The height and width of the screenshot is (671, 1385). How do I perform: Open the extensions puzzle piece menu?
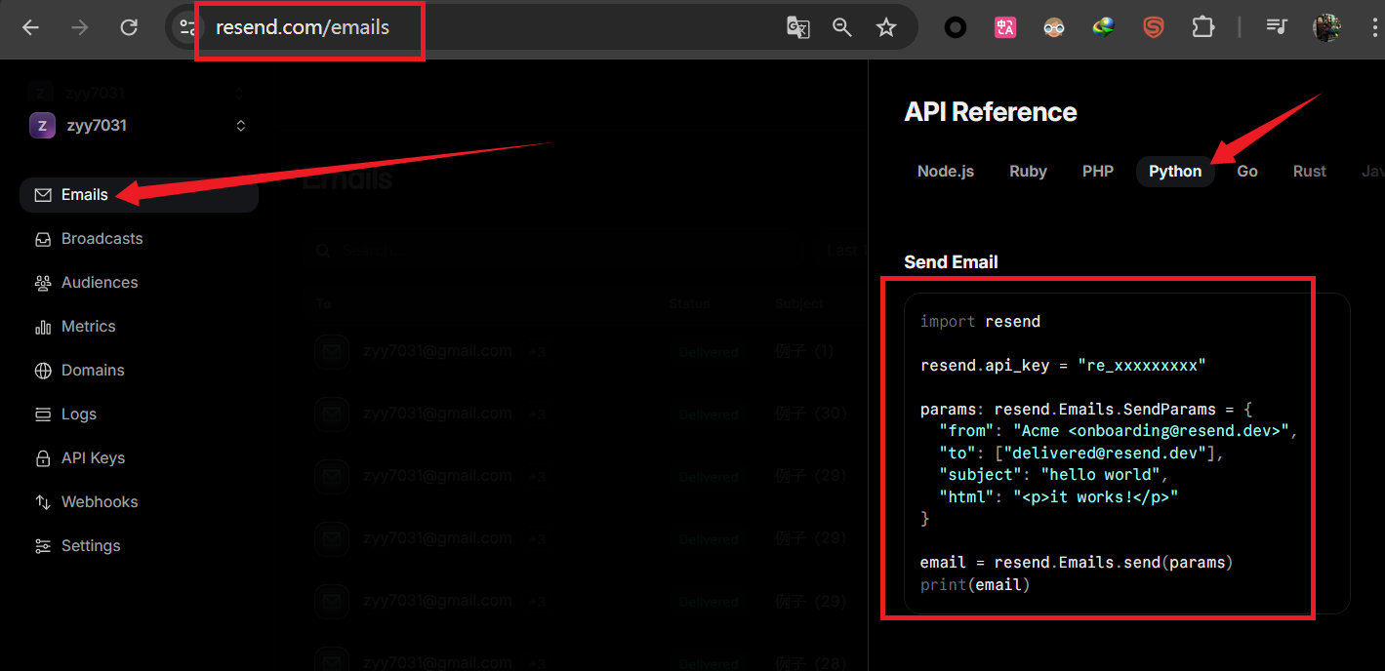[x=1202, y=27]
